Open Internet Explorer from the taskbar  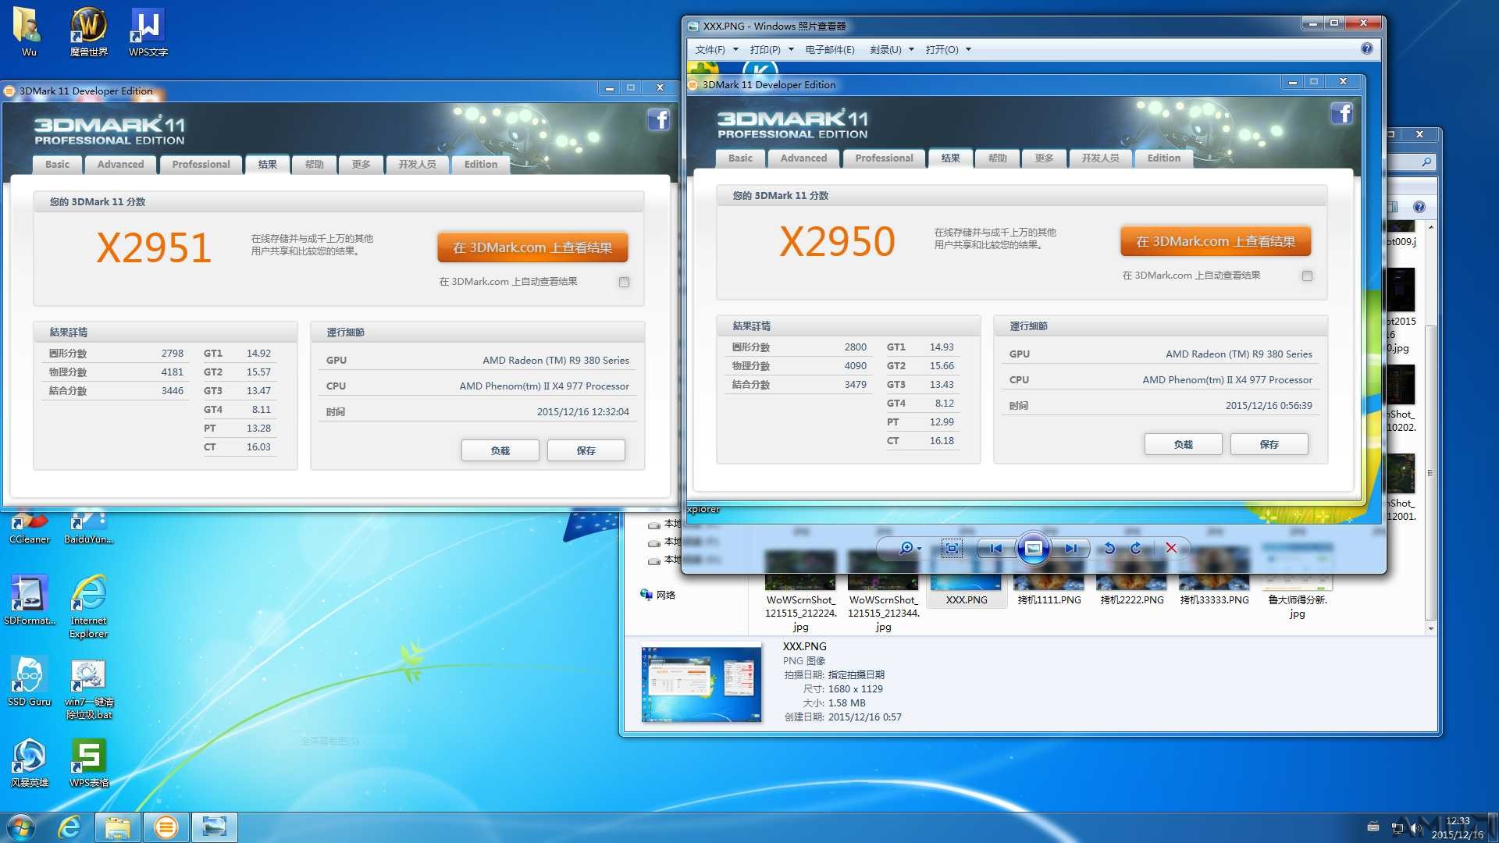click(69, 827)
